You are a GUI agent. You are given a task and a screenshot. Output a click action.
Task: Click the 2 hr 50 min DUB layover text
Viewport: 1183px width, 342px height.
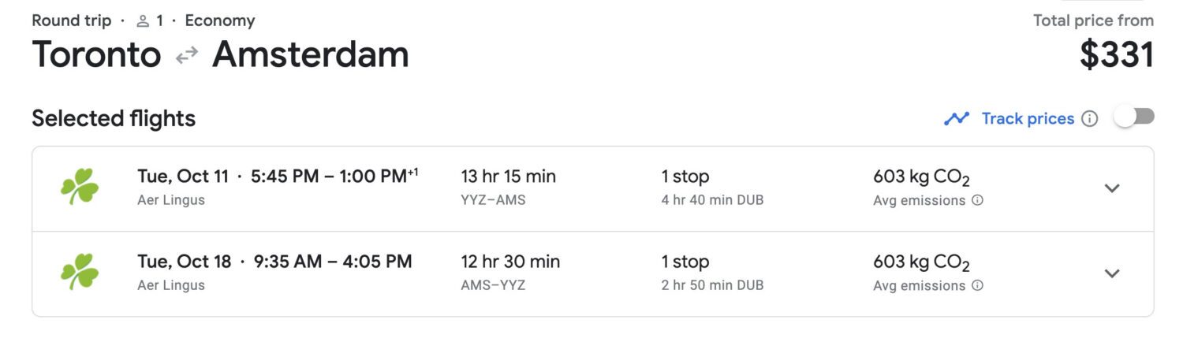(712, 285)
